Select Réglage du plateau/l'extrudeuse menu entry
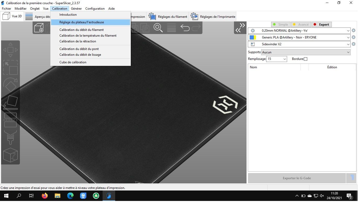The width and height of the screenshot is (358, 202). click(90, 22)
